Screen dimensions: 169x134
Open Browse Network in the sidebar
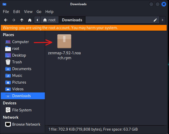(23, 124)
